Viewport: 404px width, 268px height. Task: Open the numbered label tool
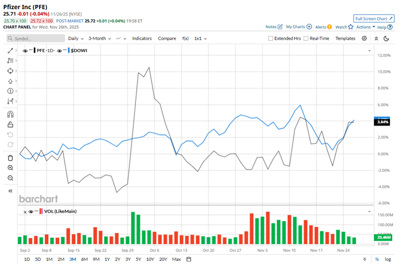10,91
